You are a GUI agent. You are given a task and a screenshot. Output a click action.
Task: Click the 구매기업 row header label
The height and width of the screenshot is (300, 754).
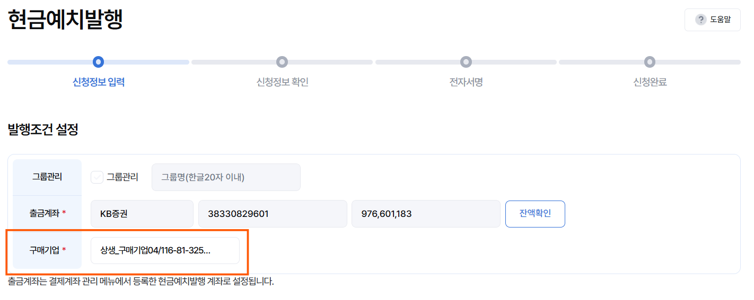tap(47, 250)
